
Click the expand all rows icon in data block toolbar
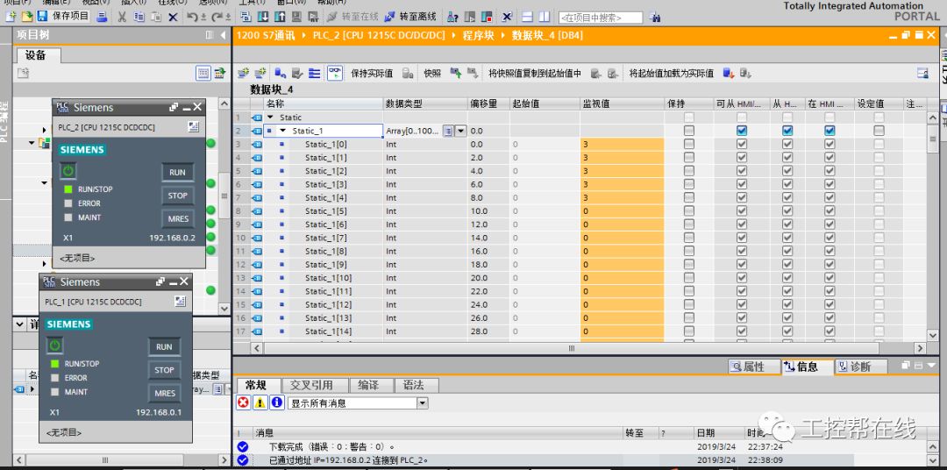pyautogui.click(x=314, y=73)
